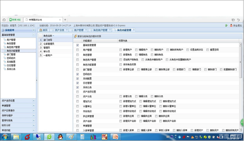This screenshot has height=141, width=244.
Task: Expand the 资产选项设置 sidebar section
Action: coord(34,101)
